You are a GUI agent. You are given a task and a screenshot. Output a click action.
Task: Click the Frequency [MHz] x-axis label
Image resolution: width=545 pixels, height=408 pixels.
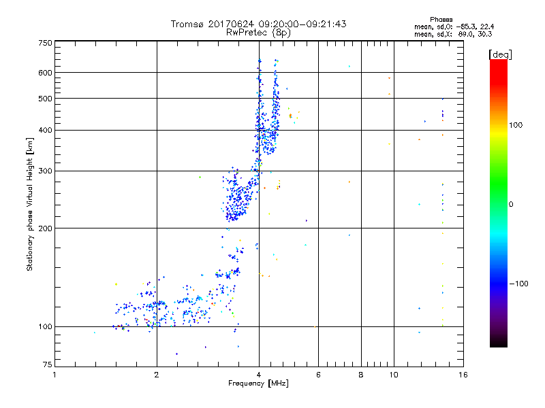pos(258,384)
